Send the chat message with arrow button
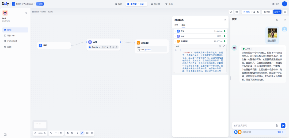Screen dimensions: 289x138 tap(283, 125)
